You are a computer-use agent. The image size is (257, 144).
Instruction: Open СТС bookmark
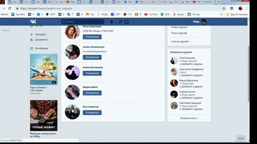tap(128, 14)
